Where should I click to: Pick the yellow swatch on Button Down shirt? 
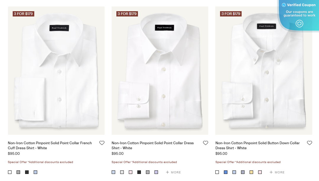click(251, 172)
